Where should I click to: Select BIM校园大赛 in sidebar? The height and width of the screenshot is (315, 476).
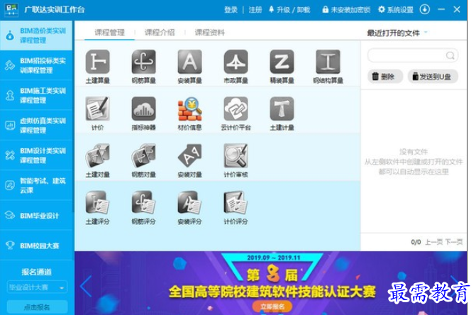36,245
